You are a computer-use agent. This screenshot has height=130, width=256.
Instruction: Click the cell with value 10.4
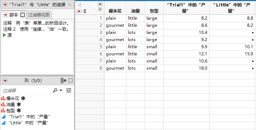point(186,32)
